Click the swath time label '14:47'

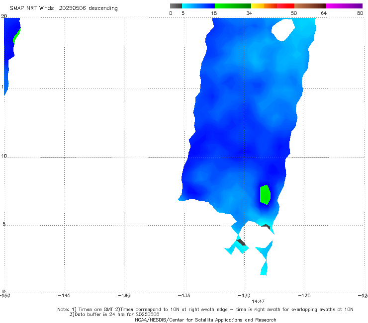(x=258, y=302)
